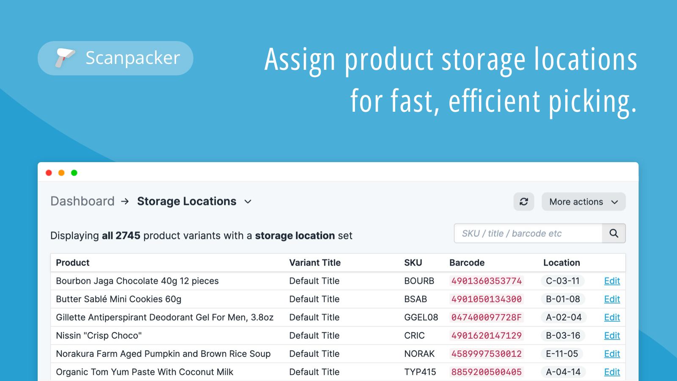Select the Storage Locations breadcrumb label

pyautogui.click(x=187, y=201)
